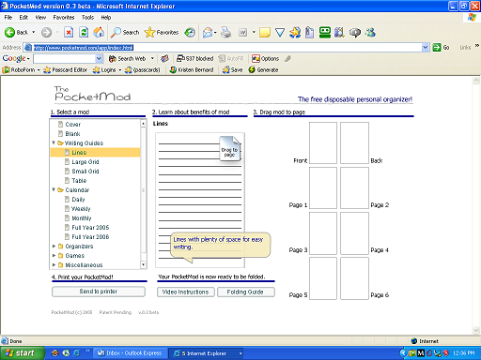Viewport: 481px width, 360px height.
Task: Collapse the Calendar folder
Action: 54,189
